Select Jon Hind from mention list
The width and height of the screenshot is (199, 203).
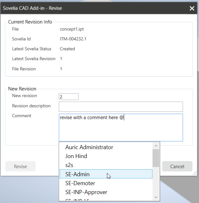pyautogui.click(x=106, y=156)
